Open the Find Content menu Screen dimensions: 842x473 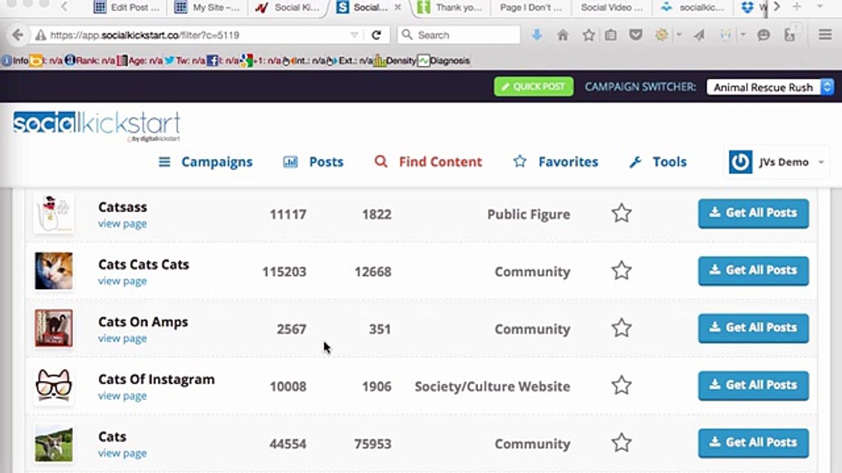(428, 162)
